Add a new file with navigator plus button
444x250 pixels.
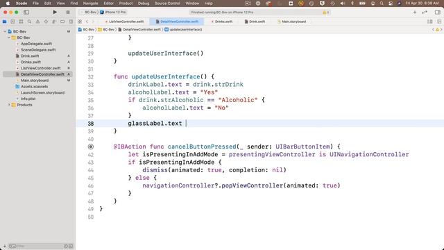[x=5, y=246]
